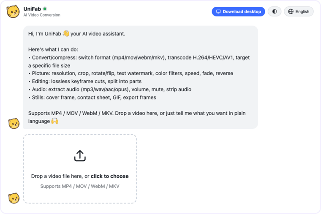This screenshot has height=214, width=321.
Task: Click the Download desktop button
Action: click(x=238, y=12)
